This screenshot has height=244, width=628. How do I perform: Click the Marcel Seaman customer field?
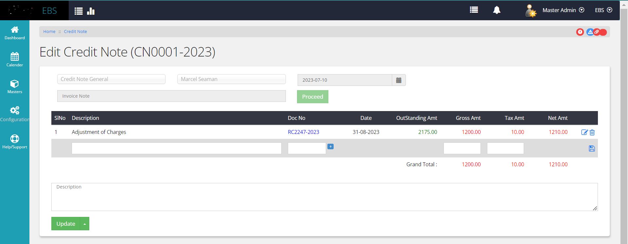231,79
